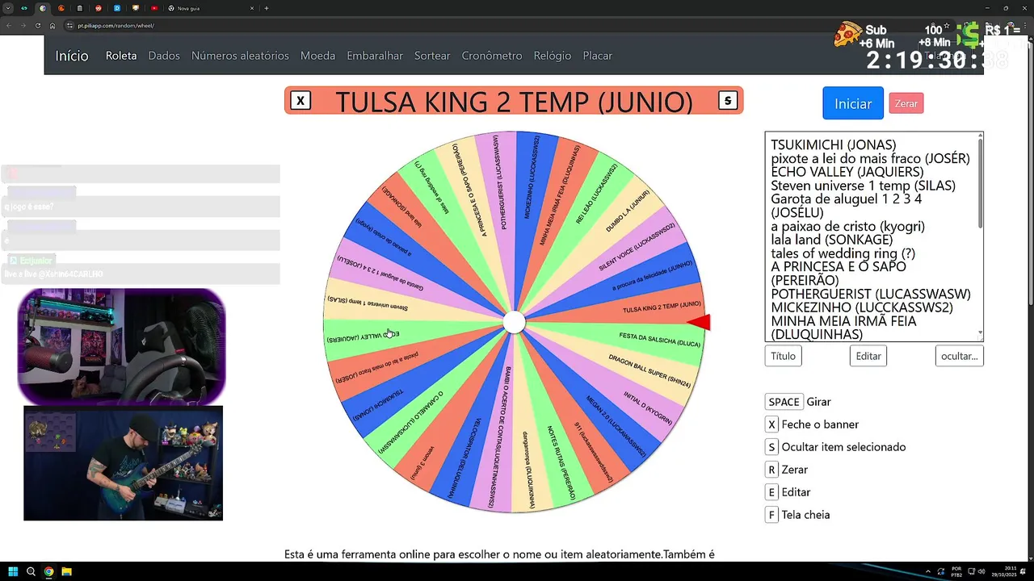Viewport: 1034px width, 581px height.
Task: Start the wheel with Iniciar button
Action: point(853,103)
